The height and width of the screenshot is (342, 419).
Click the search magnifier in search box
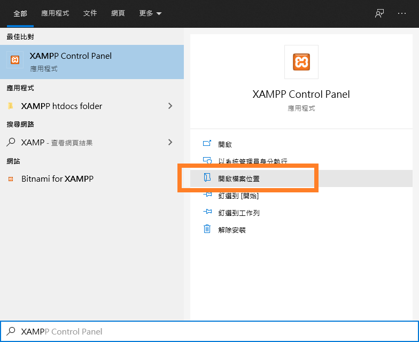(11, 331)
